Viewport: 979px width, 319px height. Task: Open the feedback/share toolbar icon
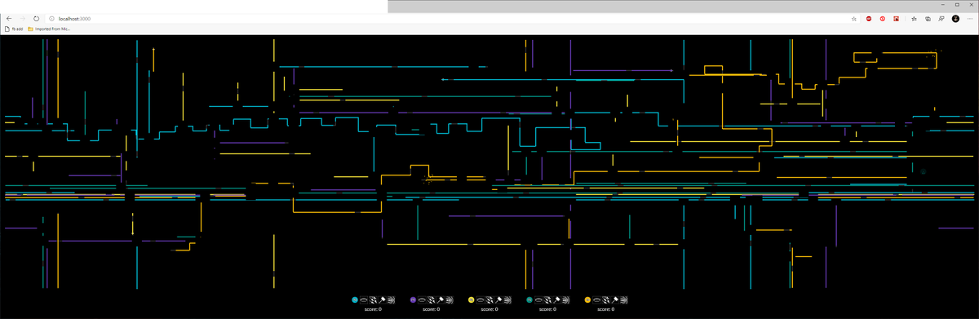click(x=941, y=19)
